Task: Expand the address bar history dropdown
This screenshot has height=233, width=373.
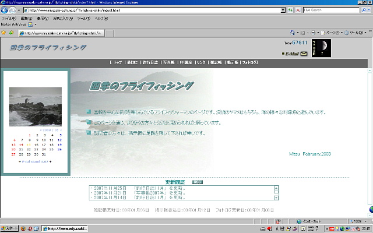Action: pyautogui.click(x=283, y=10)
